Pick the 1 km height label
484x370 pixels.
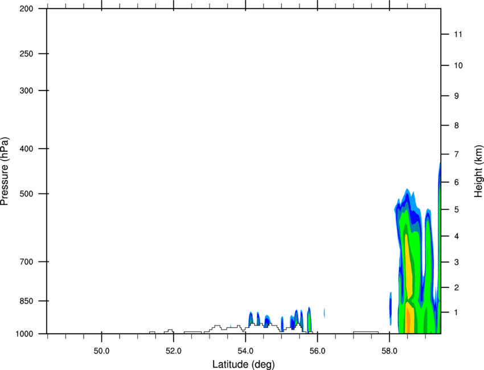457,313
